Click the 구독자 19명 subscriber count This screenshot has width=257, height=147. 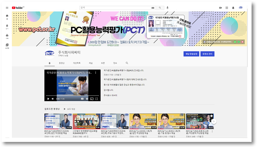(63, 56)
